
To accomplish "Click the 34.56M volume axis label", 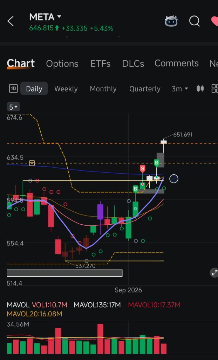I will [18, 324].
